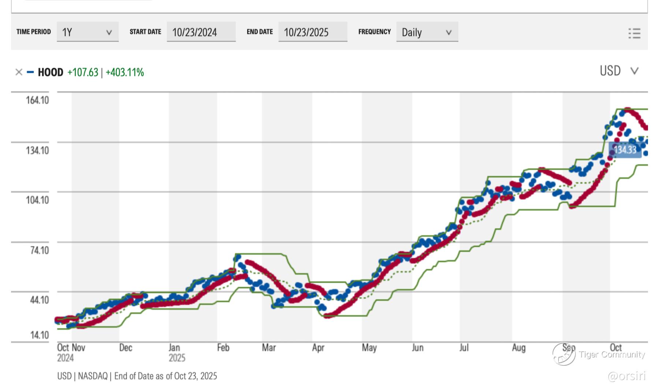659x391 pixels.
Task: Click the +403.11% percent change value
Action: coord(125,72)
